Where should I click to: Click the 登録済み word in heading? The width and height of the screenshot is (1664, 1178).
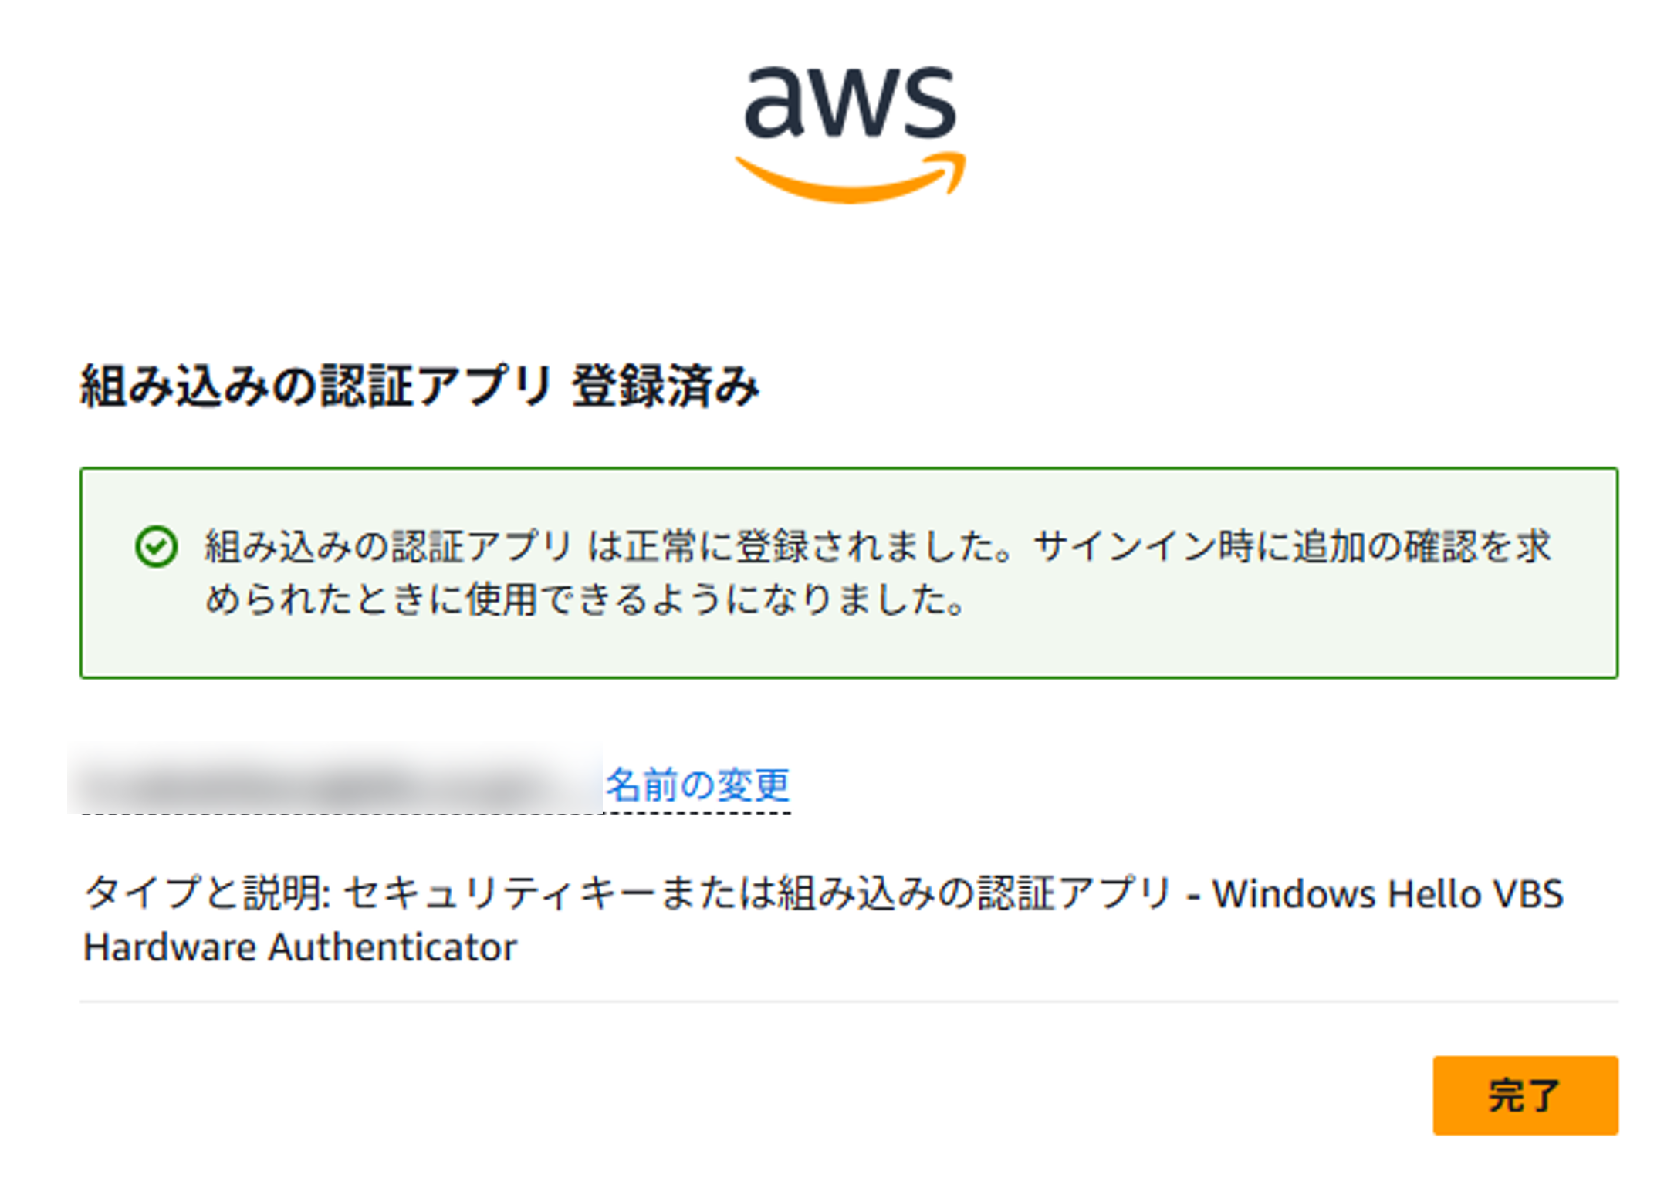pos(665,385)
